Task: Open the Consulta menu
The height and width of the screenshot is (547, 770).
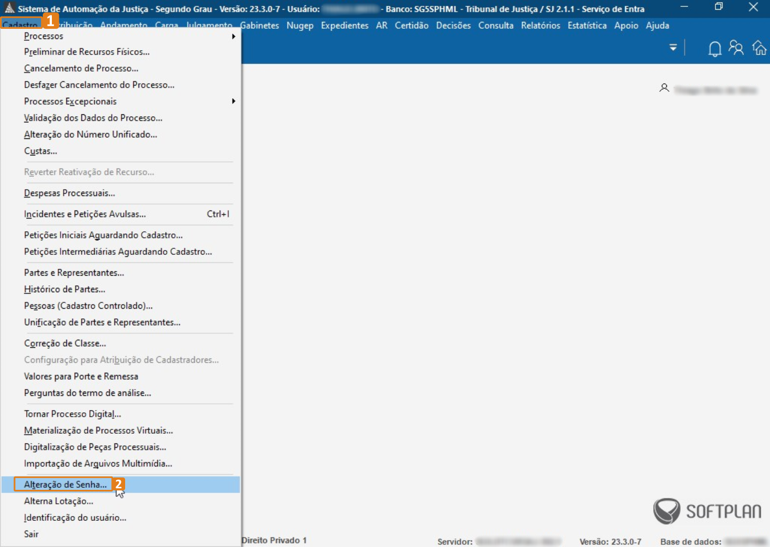Action: pyautogui.click(x=496, y=25)
